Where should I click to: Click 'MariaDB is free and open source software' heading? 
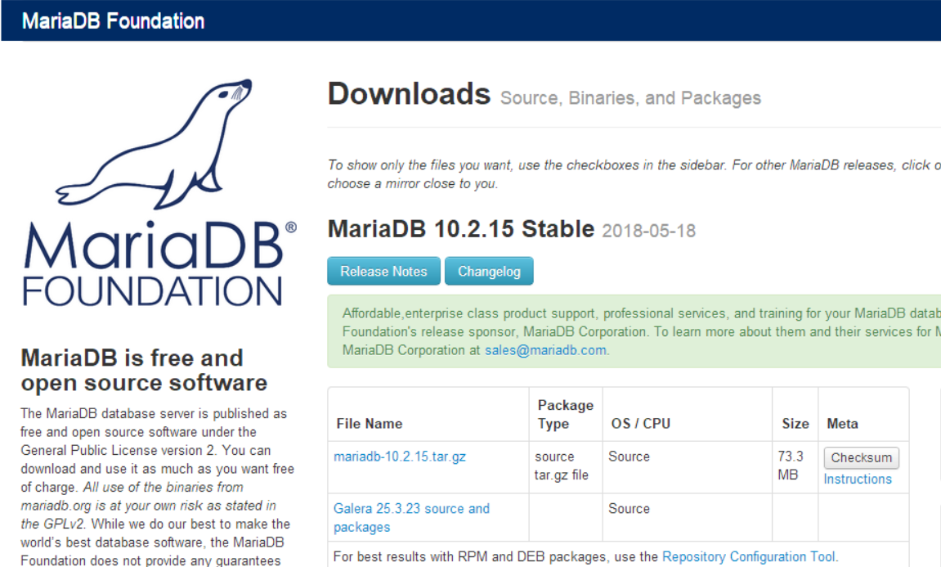coord(144,370)
